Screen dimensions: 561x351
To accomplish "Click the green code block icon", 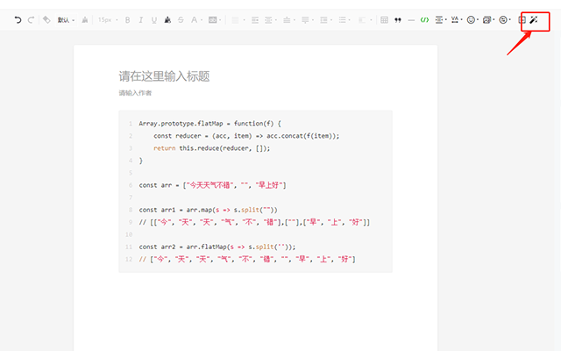I will [424, 20].
